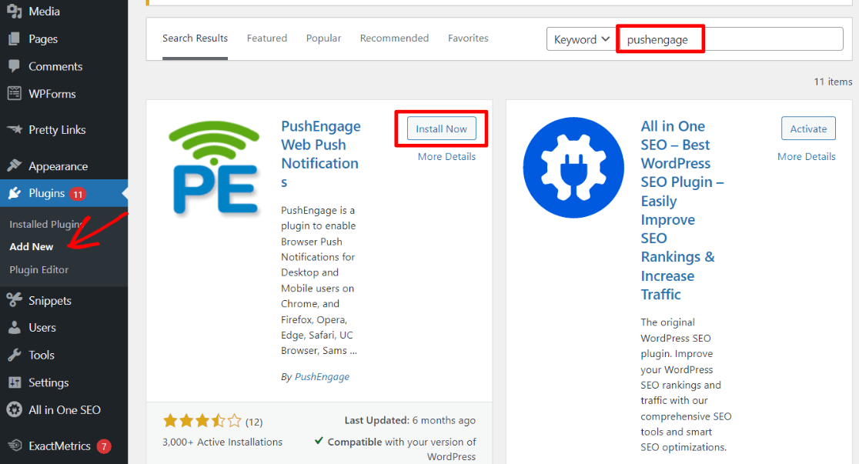Screen dimensions: 859x464
Task: Click the WPForms sidebar icon
Action: [x=15, y=94]
